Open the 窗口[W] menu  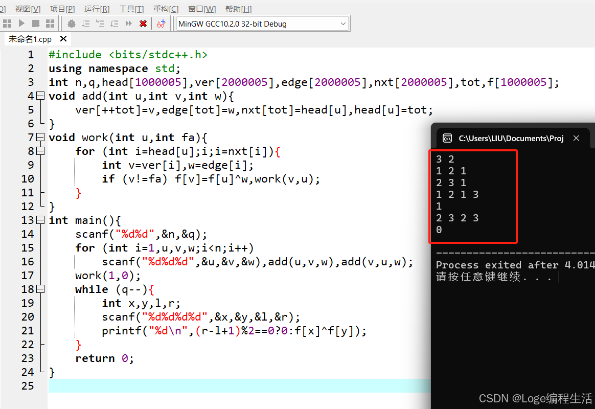pyautogui.click(x=202, y=9)
